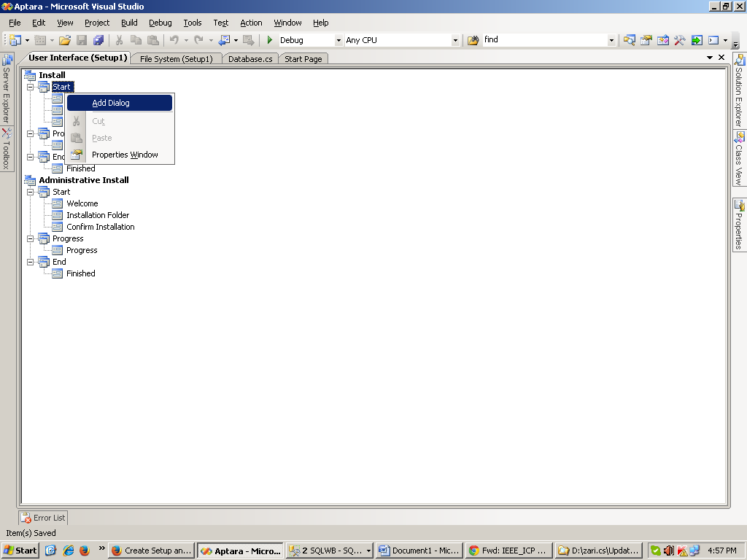The image size is (747, 560).
Task: Switch to Database.cs tab
Action: tap(250, 59)
